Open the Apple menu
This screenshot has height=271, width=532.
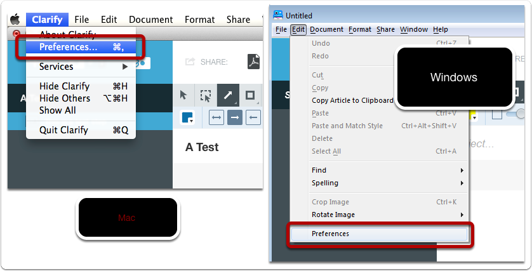coord(15,19)
